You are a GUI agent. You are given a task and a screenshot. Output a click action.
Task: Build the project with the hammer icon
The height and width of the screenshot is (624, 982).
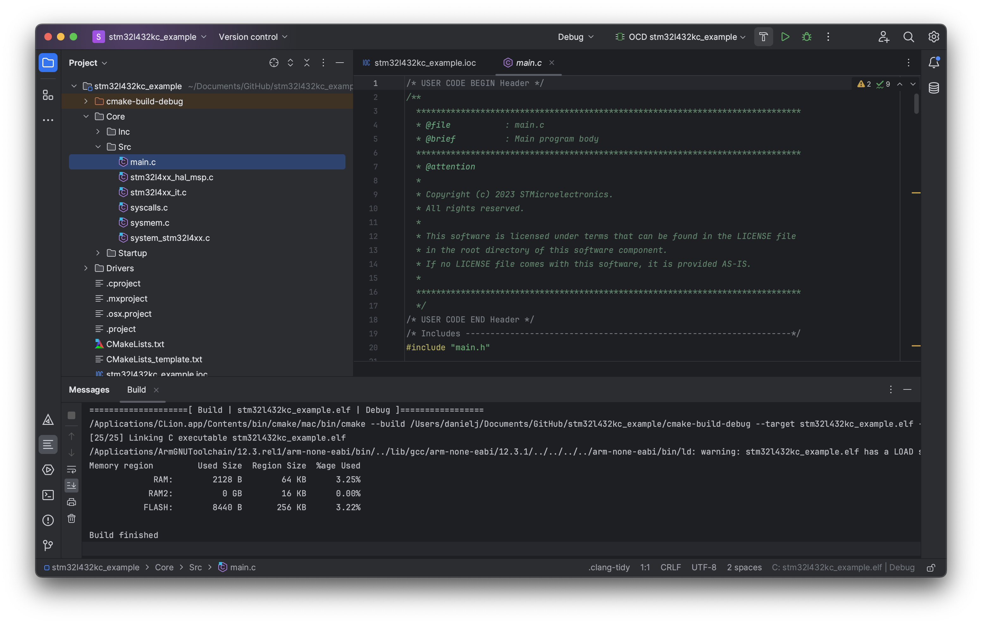click(x=763, y=37)
